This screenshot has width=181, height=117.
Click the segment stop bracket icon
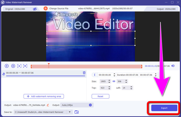[25, 66]
